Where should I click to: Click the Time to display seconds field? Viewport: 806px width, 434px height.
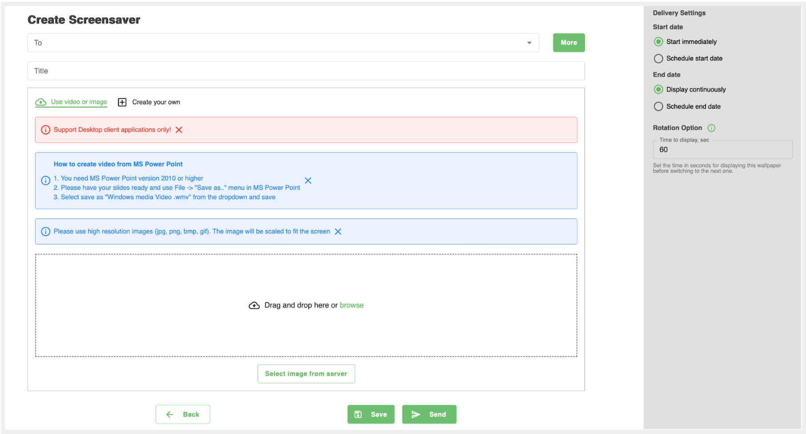(x=722, y=150)
